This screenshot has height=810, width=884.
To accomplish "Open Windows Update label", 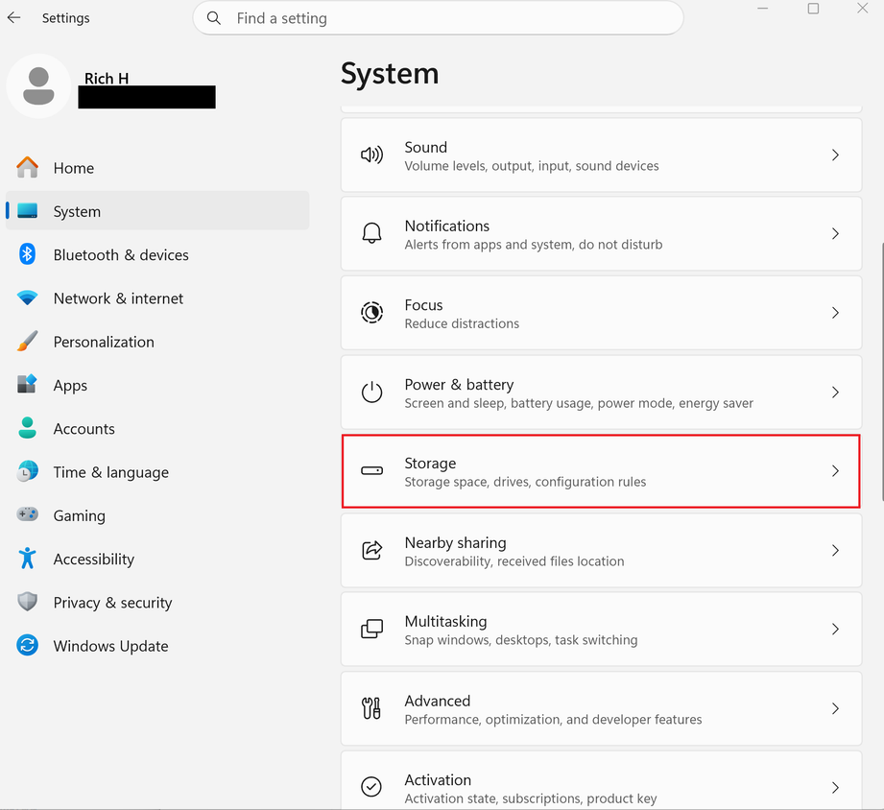I will 110,646.
